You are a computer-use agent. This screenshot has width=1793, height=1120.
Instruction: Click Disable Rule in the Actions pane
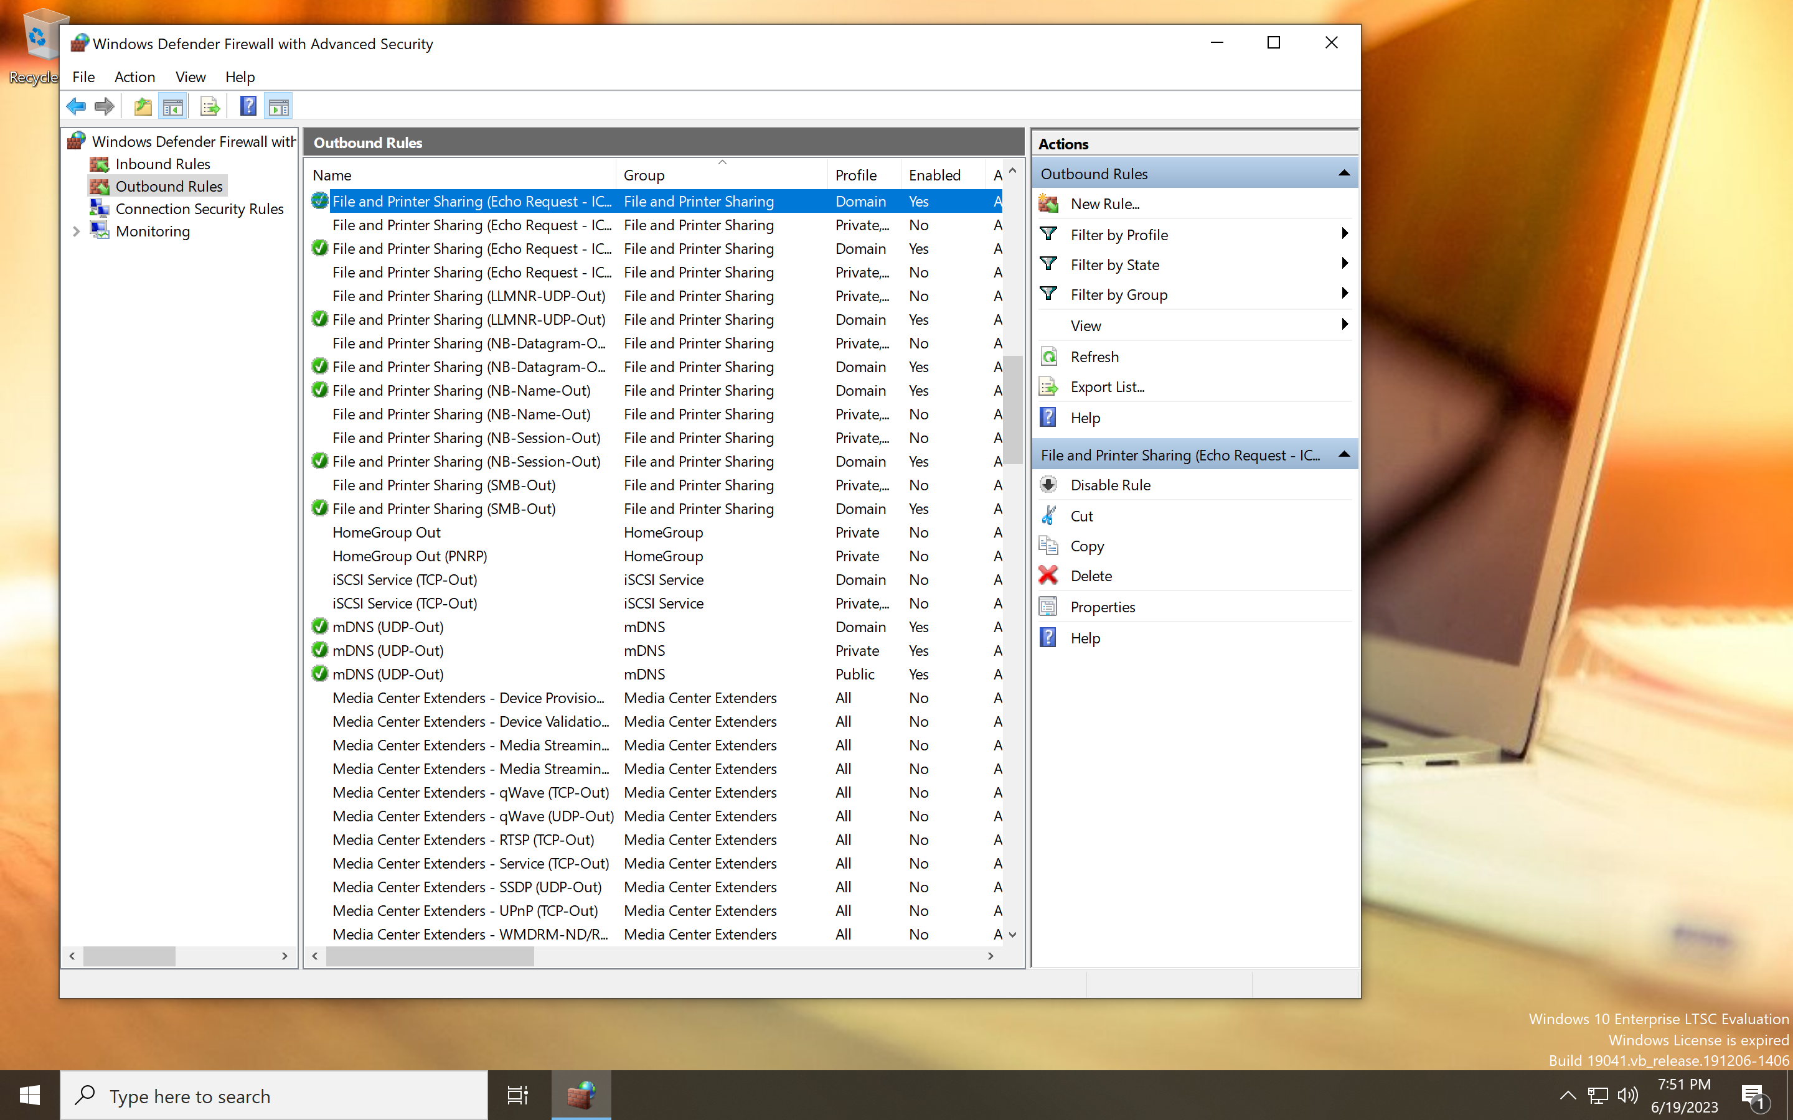pyautogui.click(x=1109, y=485)
